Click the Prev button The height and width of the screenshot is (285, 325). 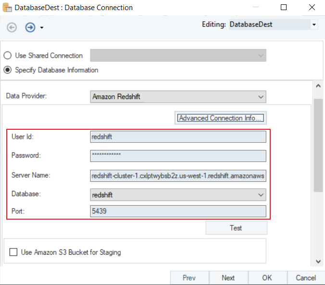coord(189,278)
